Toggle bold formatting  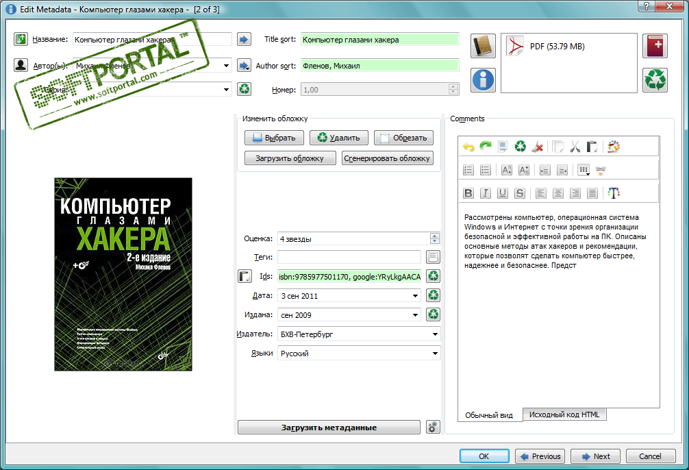pyautogui.click(x=468, y=193)
